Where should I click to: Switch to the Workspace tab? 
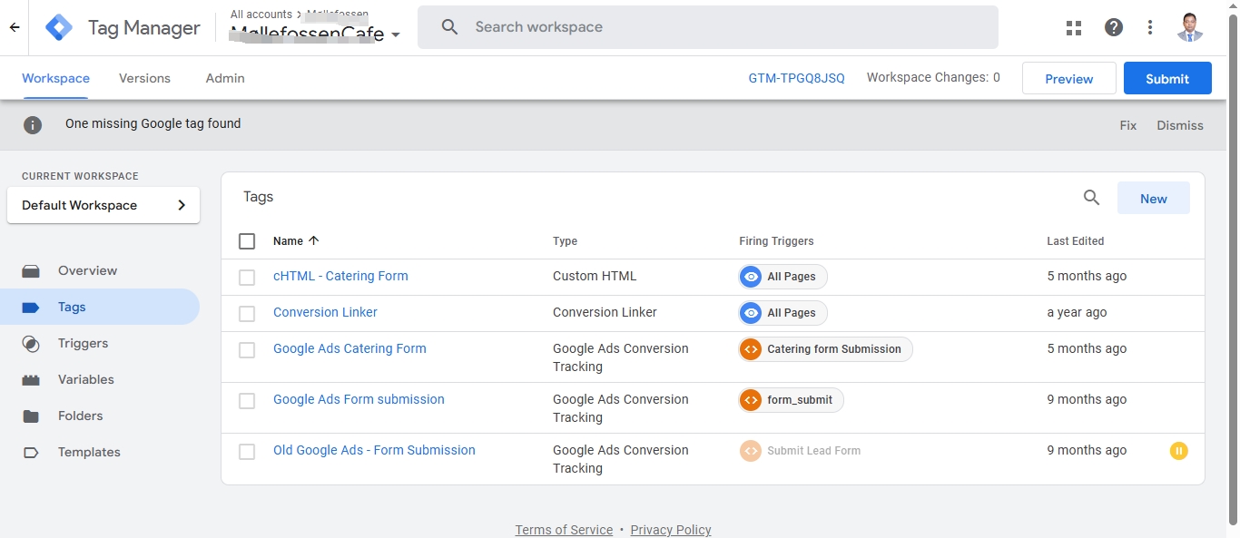coord(55,78)
